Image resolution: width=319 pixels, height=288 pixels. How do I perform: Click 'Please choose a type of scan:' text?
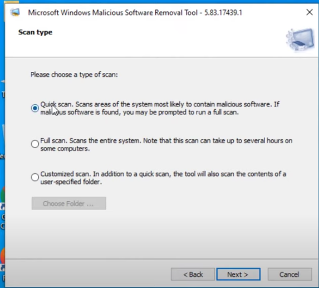coord(74,75)
